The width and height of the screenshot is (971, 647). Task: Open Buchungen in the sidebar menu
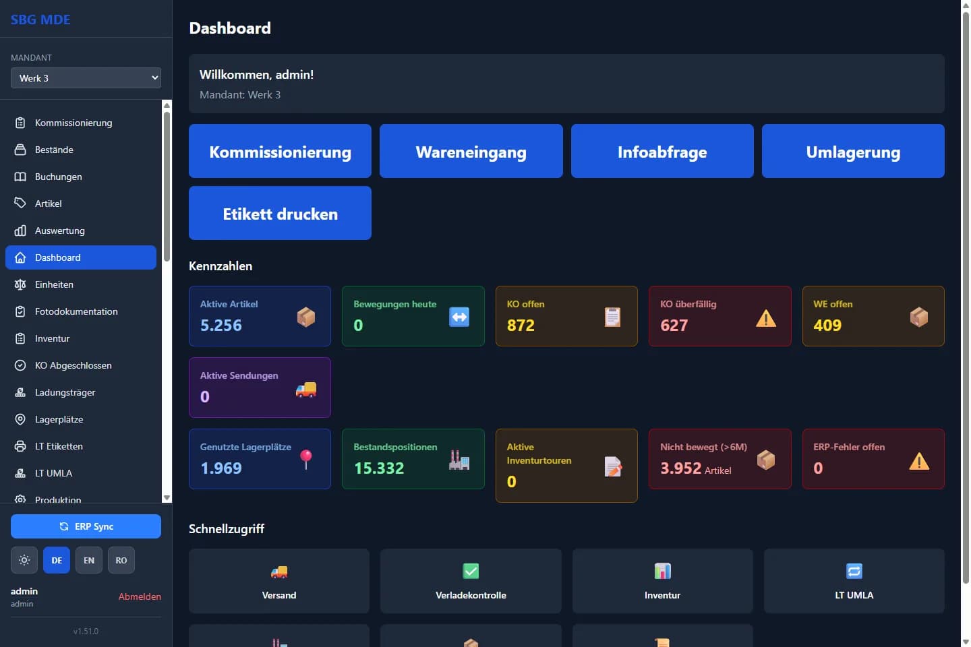point(81,177)
